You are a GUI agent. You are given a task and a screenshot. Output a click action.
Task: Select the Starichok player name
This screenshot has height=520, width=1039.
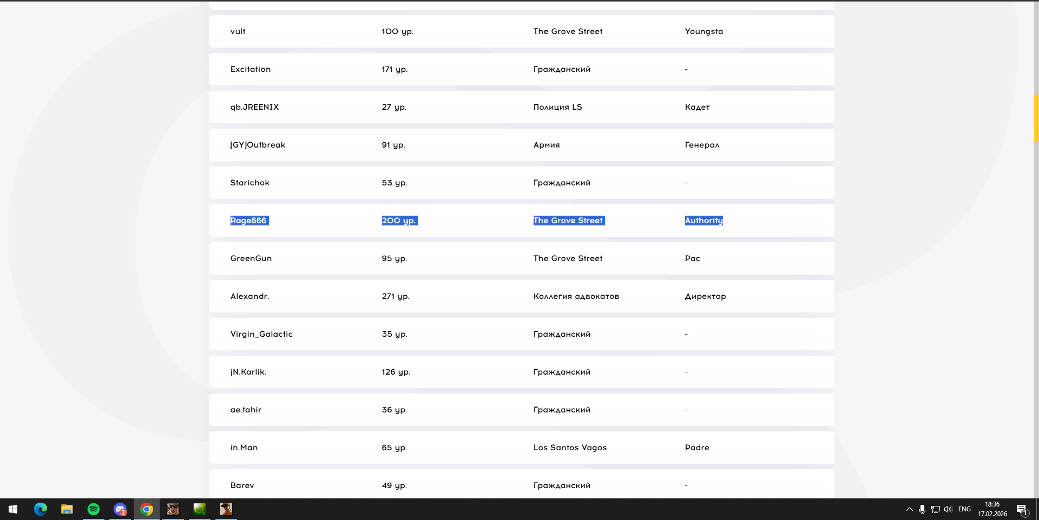click(x=250, y=183)
